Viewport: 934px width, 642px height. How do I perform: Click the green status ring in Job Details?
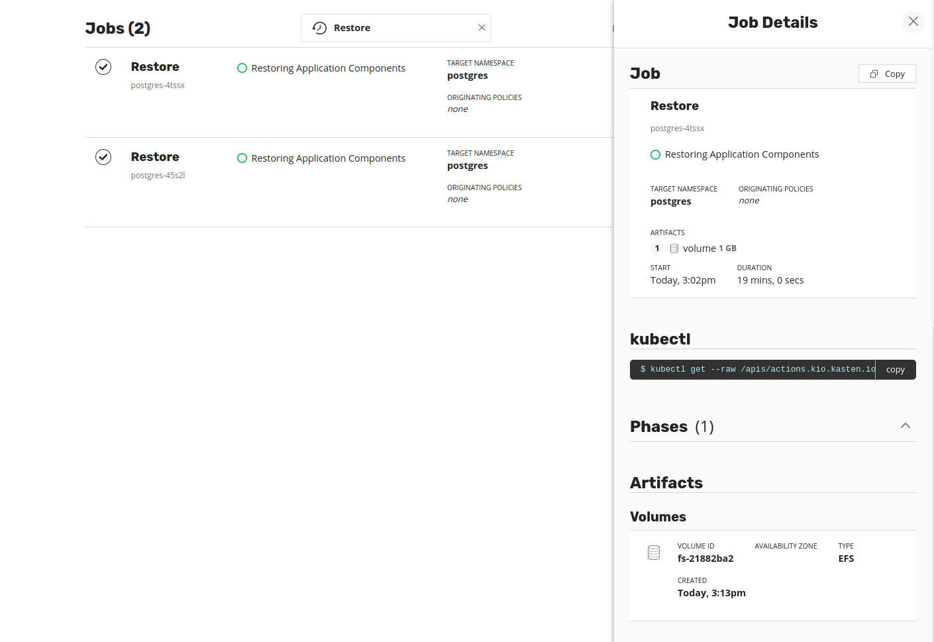pyautogui.click(x=655, y=154)
